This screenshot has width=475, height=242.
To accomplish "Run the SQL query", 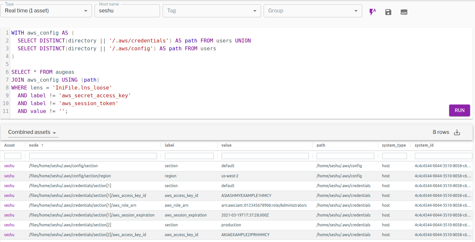I will click(x=459, y=110).
